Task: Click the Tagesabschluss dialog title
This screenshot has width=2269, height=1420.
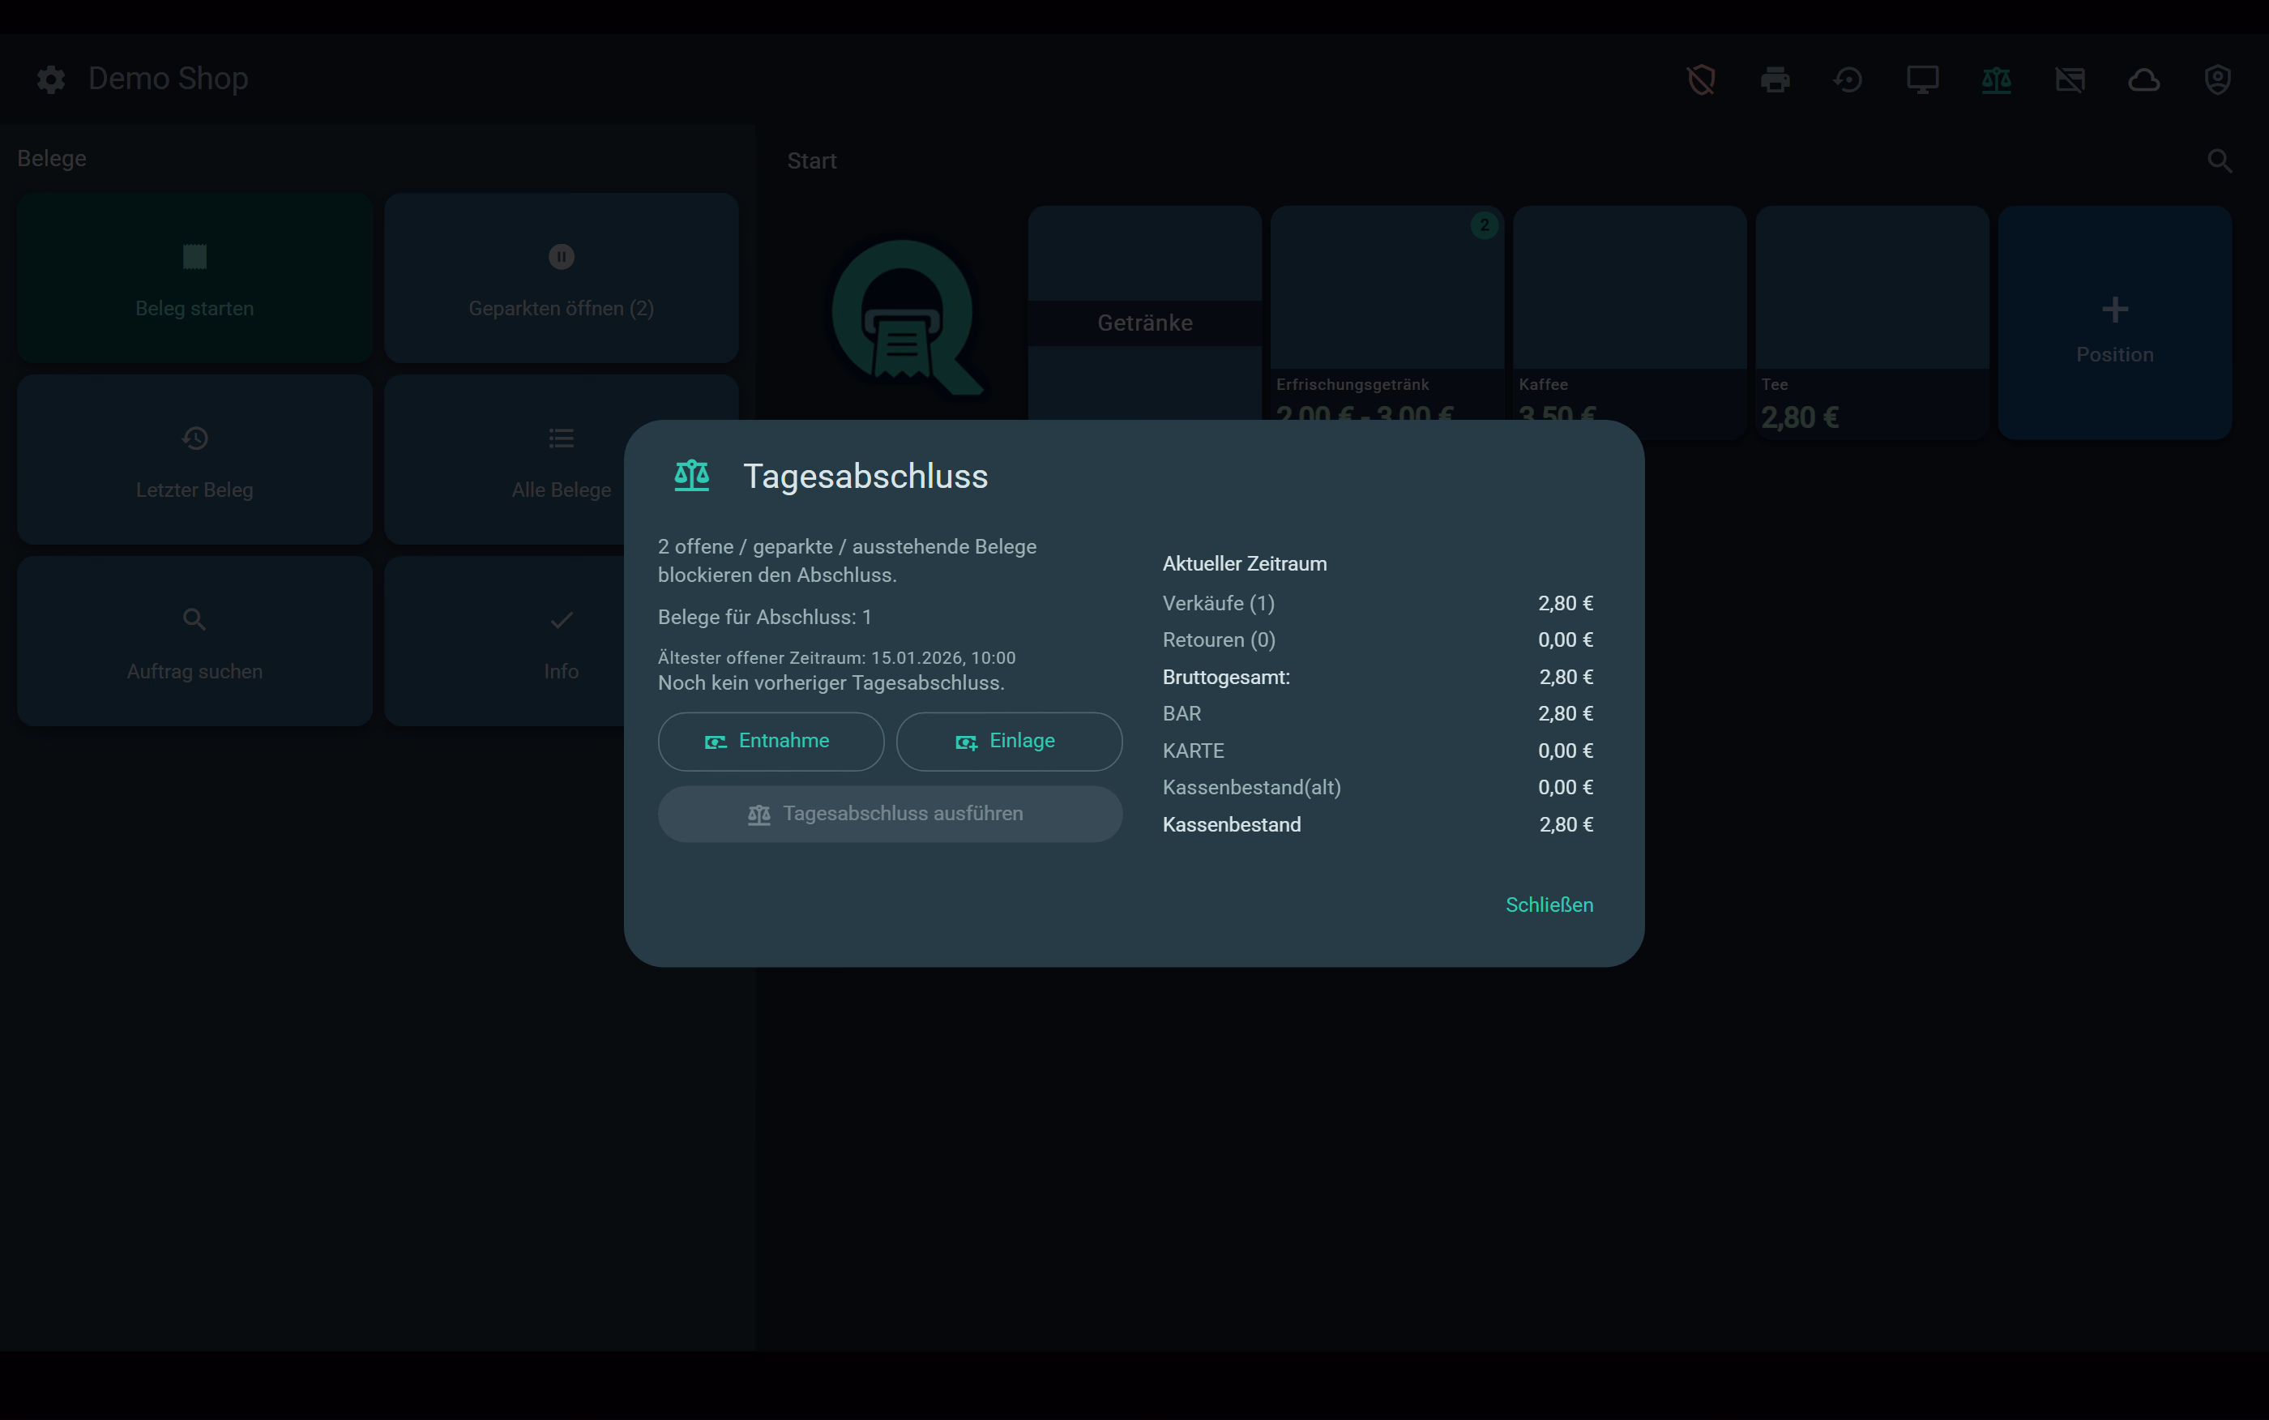Action: coord(865,476)
